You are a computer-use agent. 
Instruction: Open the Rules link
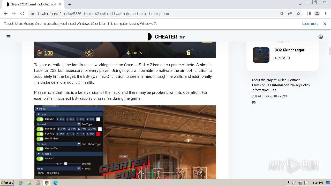click(x=282, y=80)
